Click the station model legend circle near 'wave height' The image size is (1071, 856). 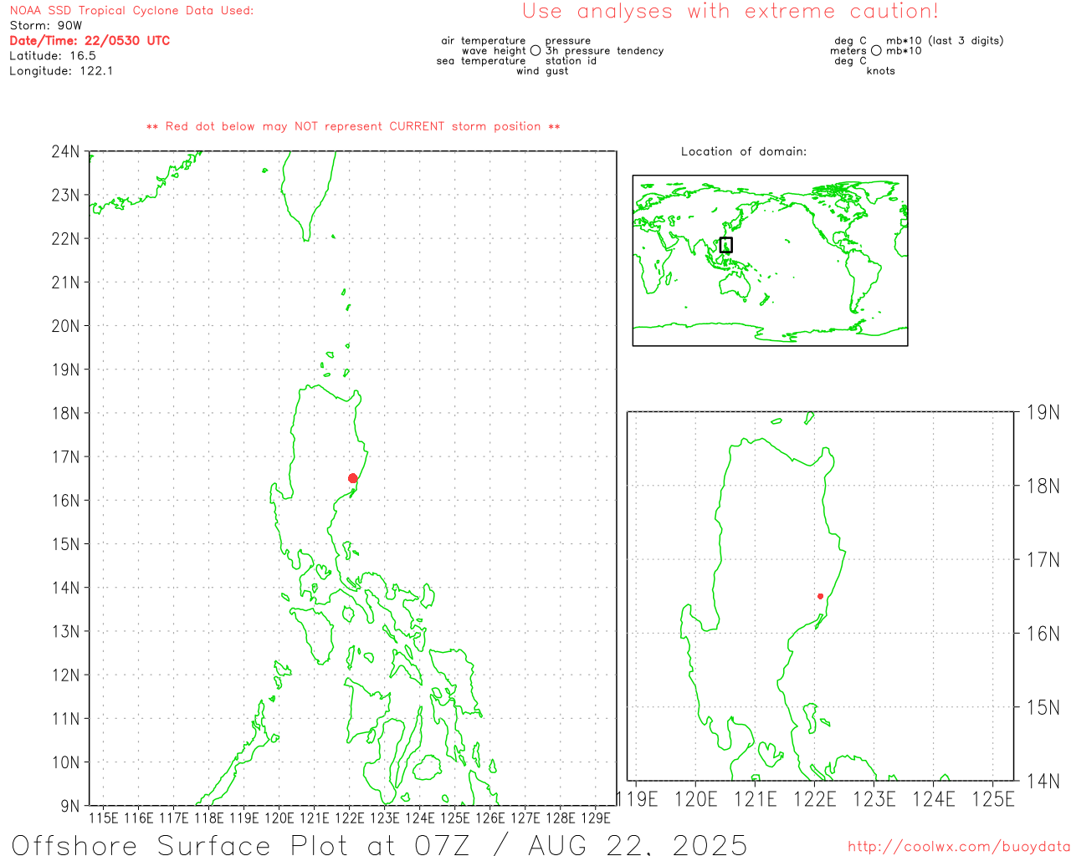point(535,50)
